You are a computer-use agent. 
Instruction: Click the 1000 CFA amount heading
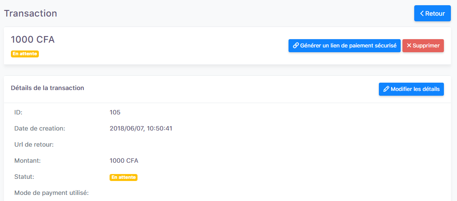[33, 40]
